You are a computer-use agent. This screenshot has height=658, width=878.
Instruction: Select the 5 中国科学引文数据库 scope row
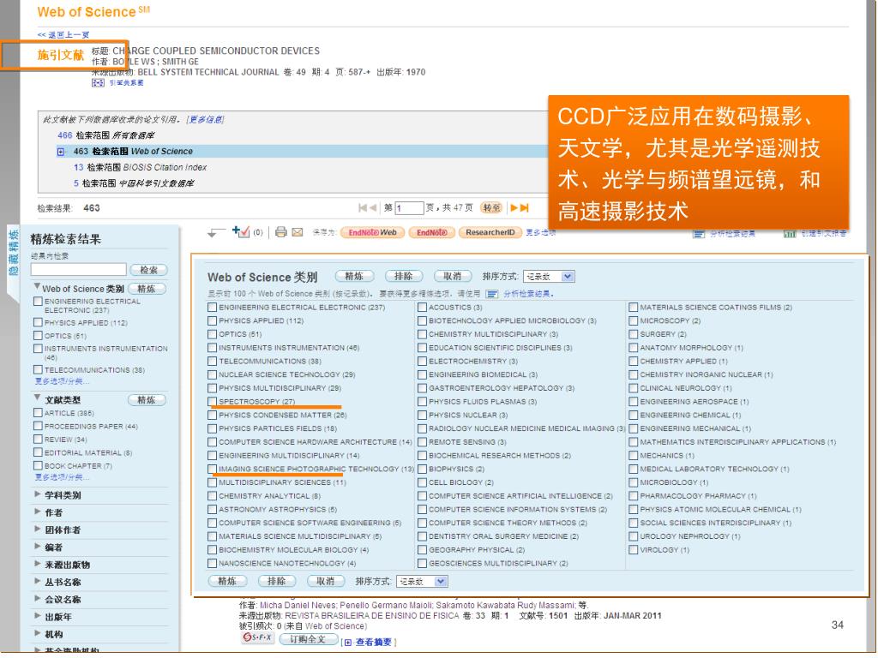point(134,183)
